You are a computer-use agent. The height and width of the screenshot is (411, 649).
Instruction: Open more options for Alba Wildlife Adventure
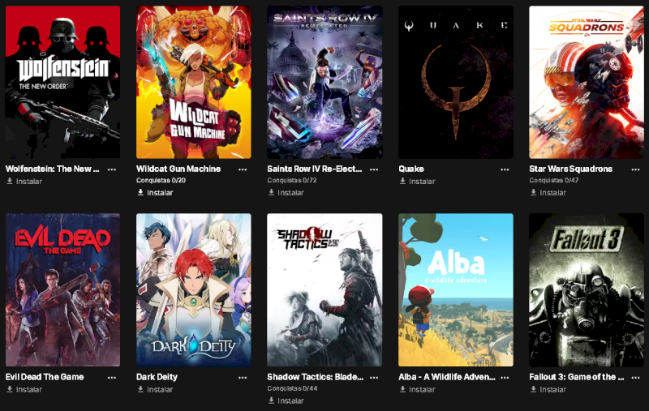point(505,378)
